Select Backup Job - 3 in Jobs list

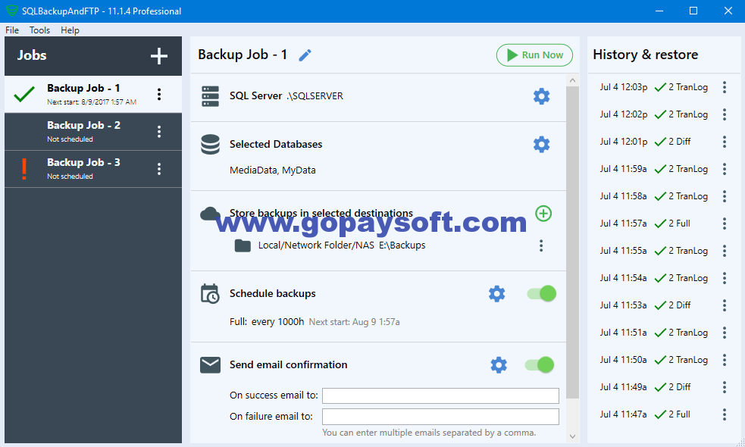click(x=93, y=169)
